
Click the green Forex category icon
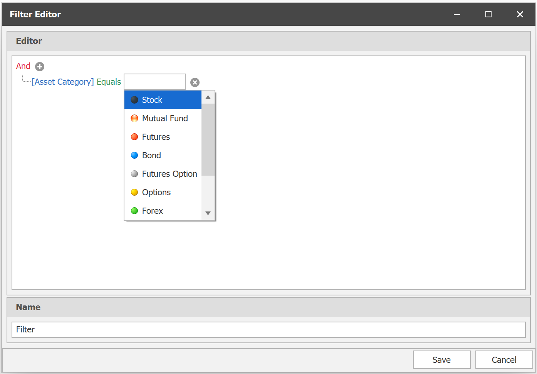pyautogui.click(x=134, y=211)
